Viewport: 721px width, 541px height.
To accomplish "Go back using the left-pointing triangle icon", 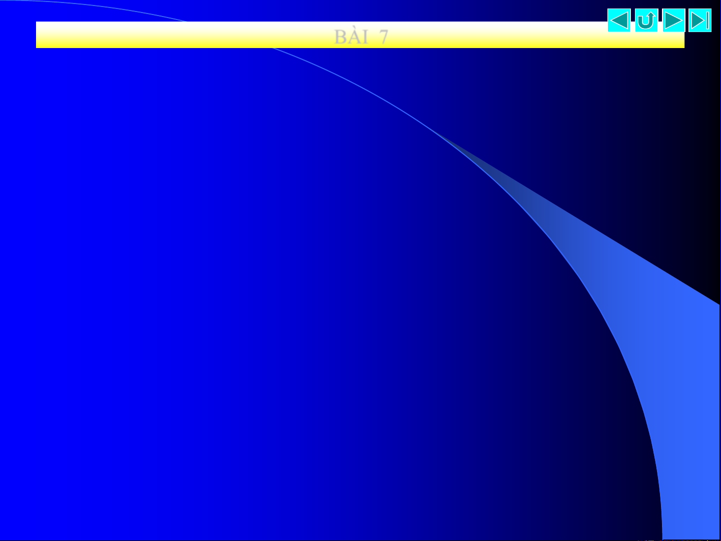I will [619, 21].
